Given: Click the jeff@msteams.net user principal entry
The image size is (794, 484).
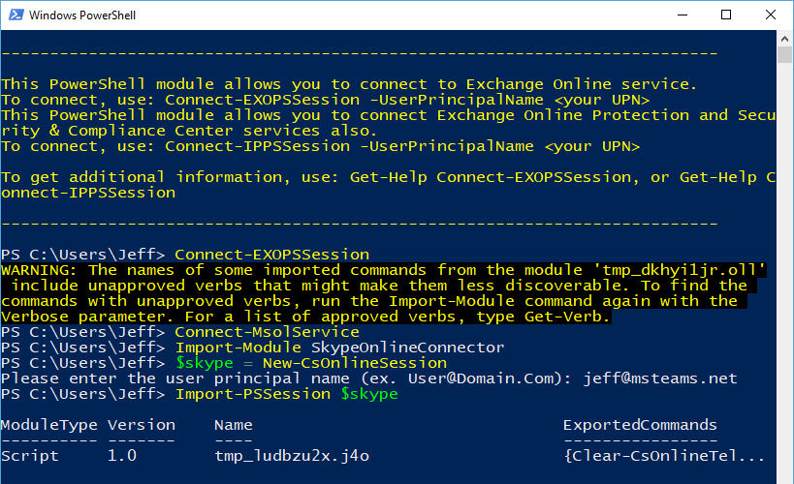Looking at the screenshot, I should click(x=660, y=378).
